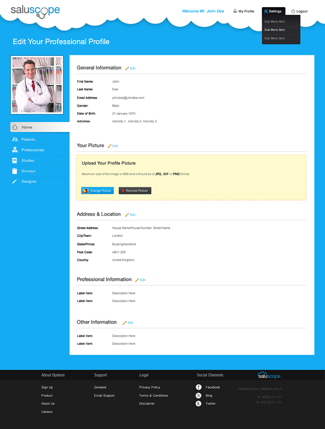Click the Logout power icon
Viewport: 325px width, 429px height.
point(293,11)
